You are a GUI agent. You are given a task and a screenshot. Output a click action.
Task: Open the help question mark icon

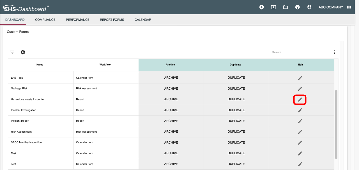(298, 7)
